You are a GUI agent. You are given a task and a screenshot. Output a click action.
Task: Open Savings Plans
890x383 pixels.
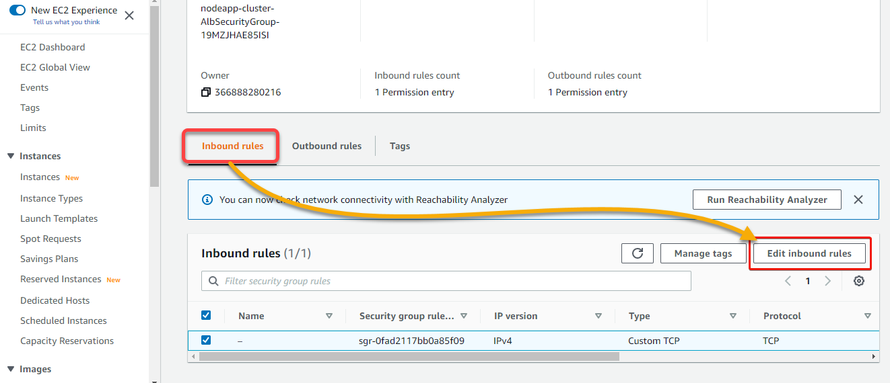[x=49, y=259]
